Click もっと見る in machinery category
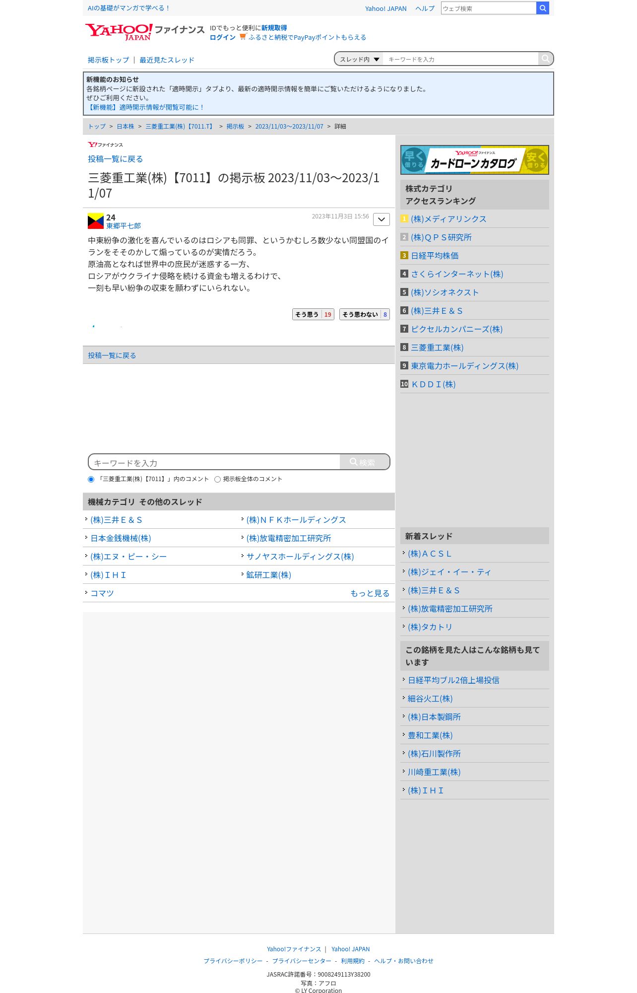Screen dimensions: 637x993 (370, 593)
